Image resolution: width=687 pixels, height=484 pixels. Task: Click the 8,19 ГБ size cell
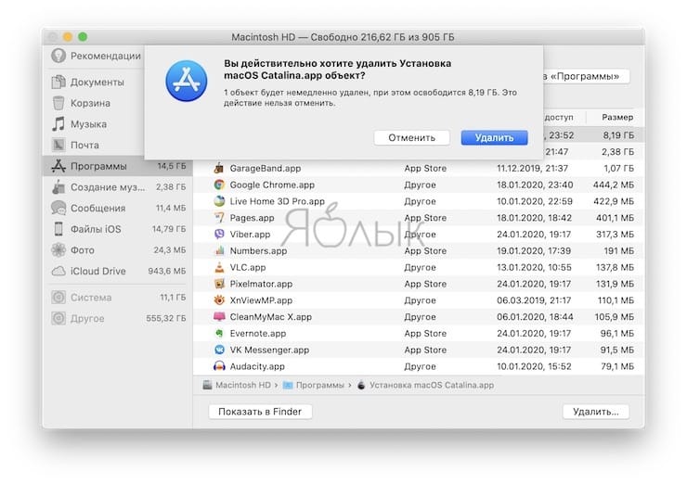click(x=618, y=135)
